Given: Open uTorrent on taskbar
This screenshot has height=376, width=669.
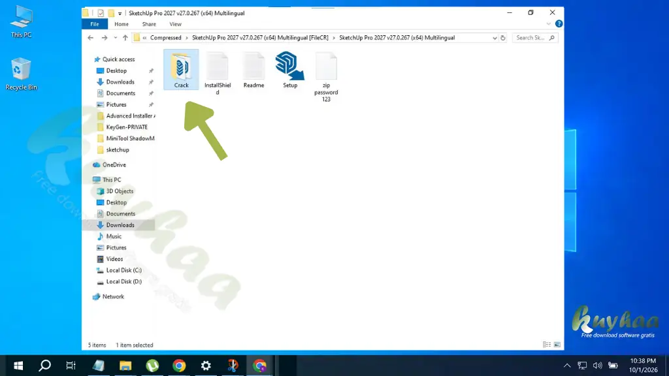Looking at the screenshot, I should point(152,366).
